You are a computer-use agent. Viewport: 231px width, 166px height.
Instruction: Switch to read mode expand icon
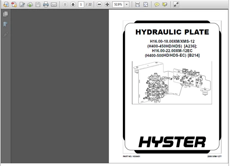176,5
